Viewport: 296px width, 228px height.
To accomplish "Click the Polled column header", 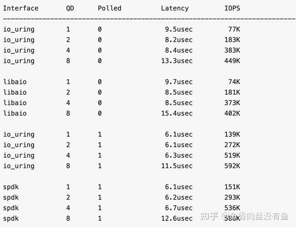I will [x=109, y=8].
